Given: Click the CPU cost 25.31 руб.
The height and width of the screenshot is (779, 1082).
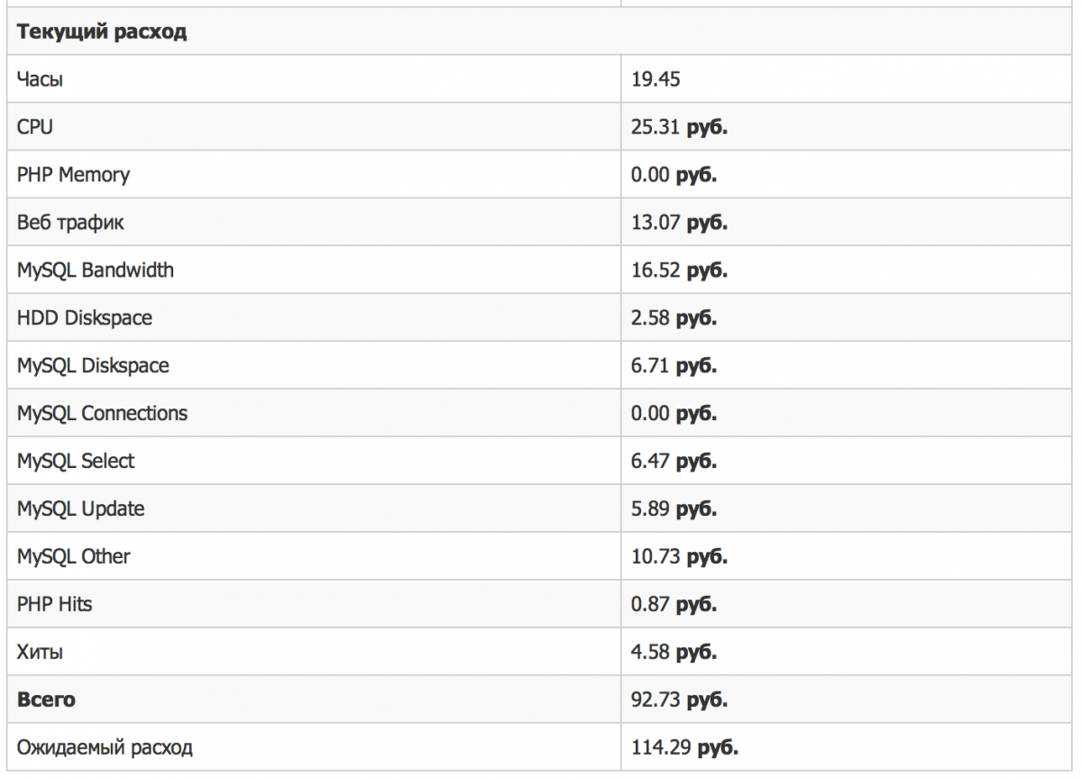Looking at the screenshot, I should [x=679, y=127].
